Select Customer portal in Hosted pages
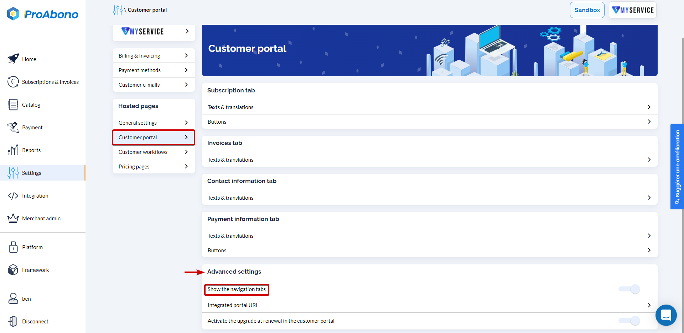684x333 pixels. pos(154,138)
